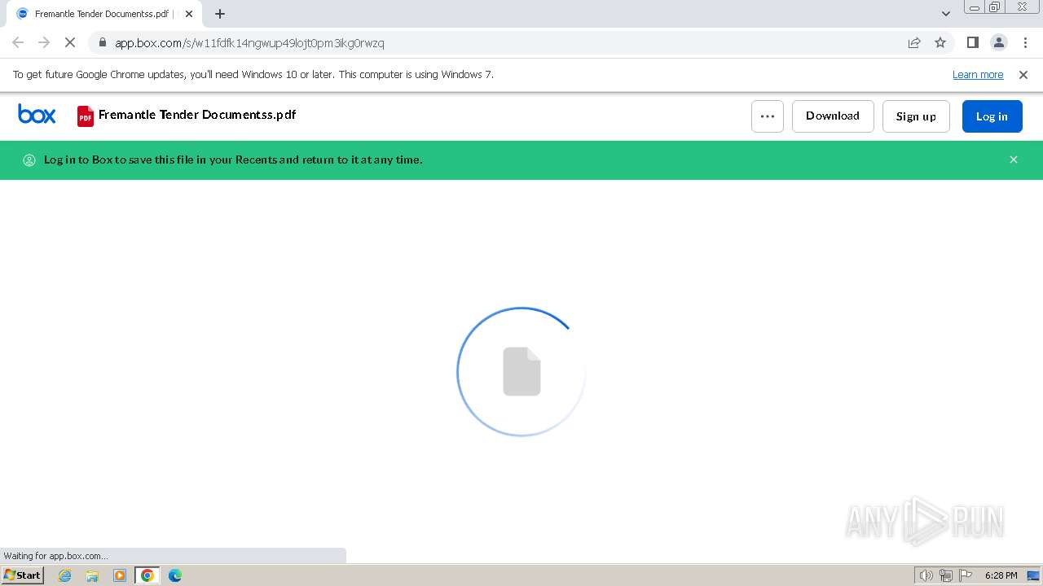1043x586 pixels.
Task: Download the Fremantle Tender PDF
Action: (833, 116)
